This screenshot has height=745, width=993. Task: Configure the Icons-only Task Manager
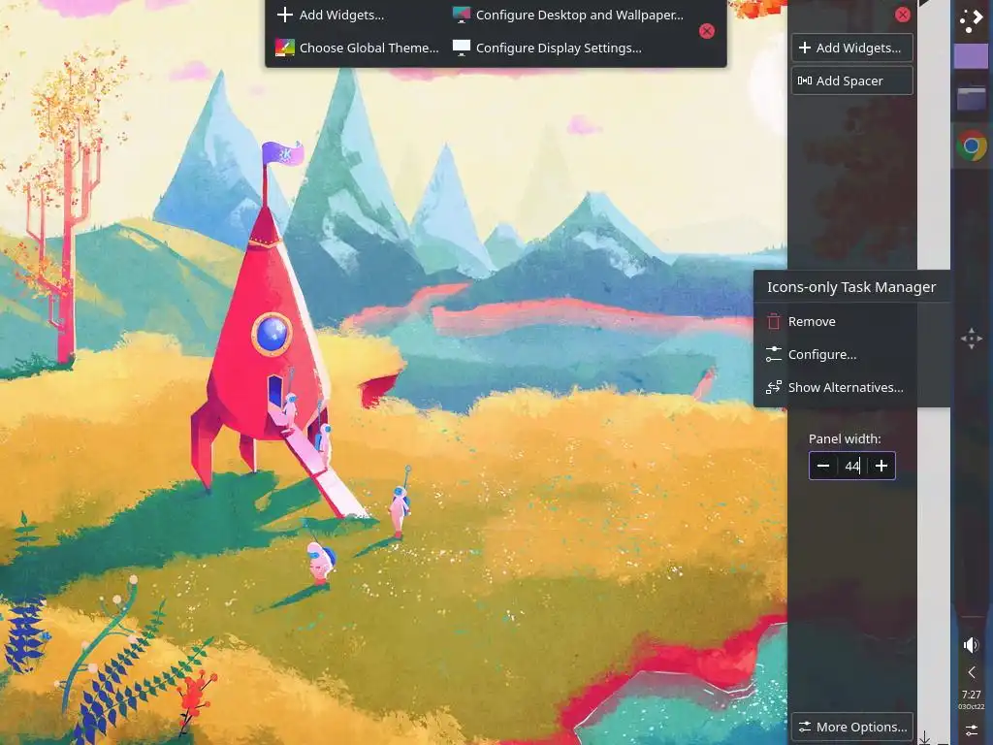click(851, 354)
